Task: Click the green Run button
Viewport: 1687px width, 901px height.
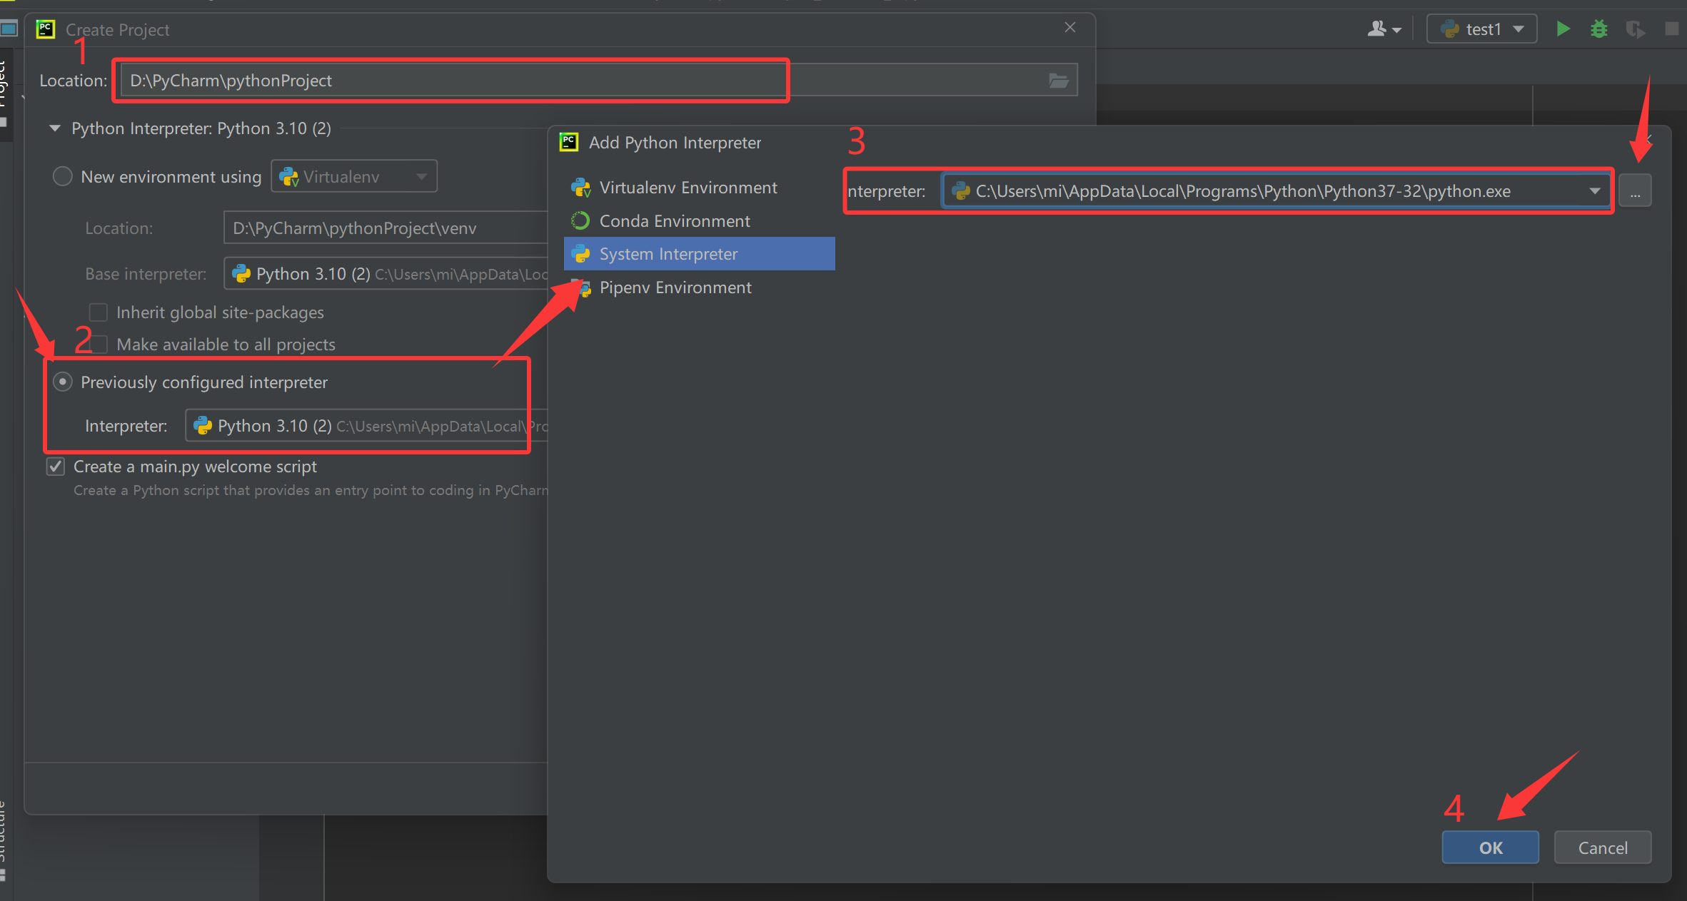Action: [1563, 29]
